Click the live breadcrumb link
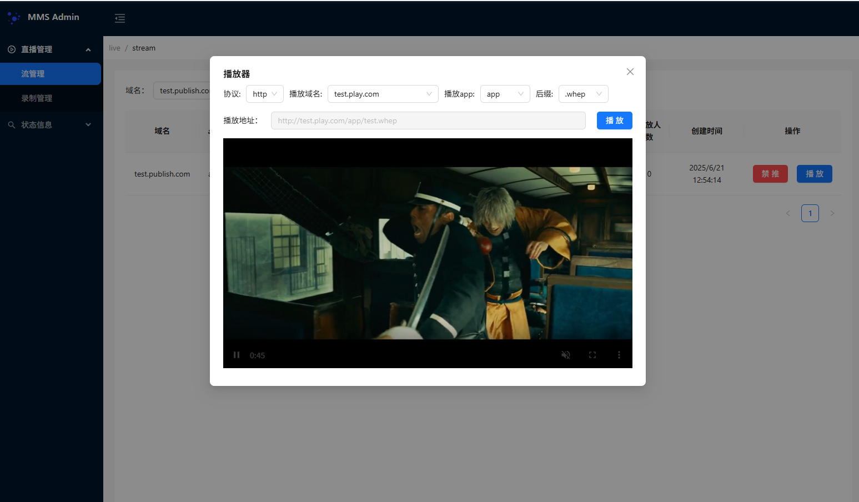Viewport: 859px width, 502px height. [x=114, y=48]
